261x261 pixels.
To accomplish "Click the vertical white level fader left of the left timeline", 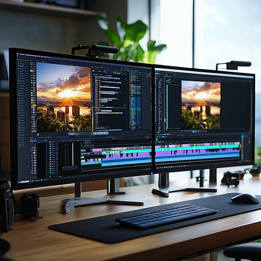I will 73,154.
